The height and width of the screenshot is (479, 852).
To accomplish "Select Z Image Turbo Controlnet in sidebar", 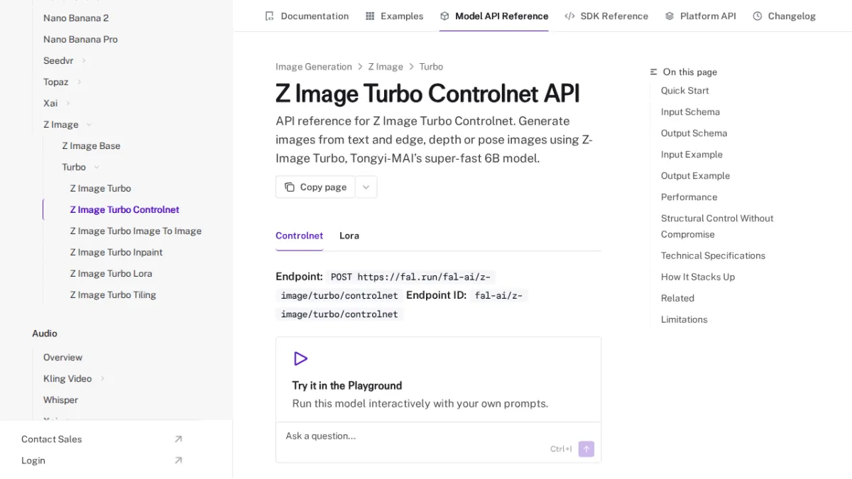I will pyautogui.click(x=124, y=209).
